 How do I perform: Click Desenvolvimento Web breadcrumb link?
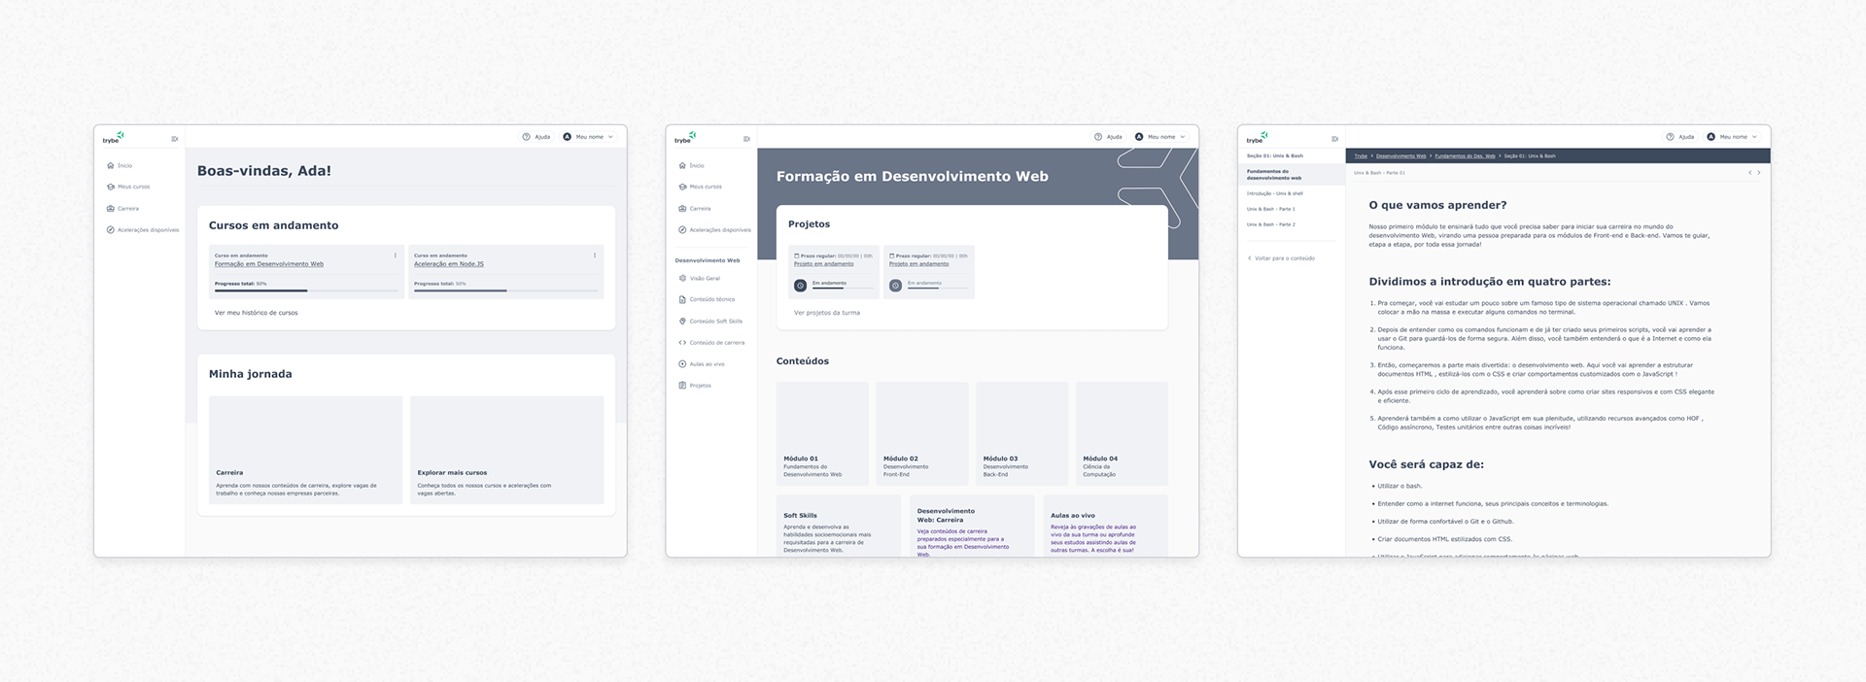tap(1401, 156)
